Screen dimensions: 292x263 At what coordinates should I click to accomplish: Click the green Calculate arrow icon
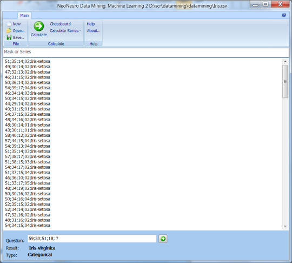39,26
